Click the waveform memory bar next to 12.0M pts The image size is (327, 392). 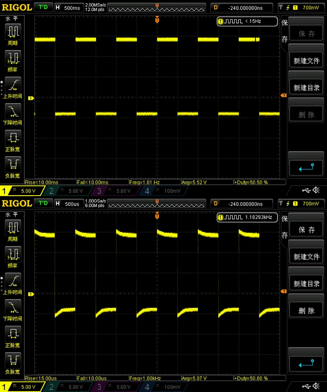[x=157, y=8]
